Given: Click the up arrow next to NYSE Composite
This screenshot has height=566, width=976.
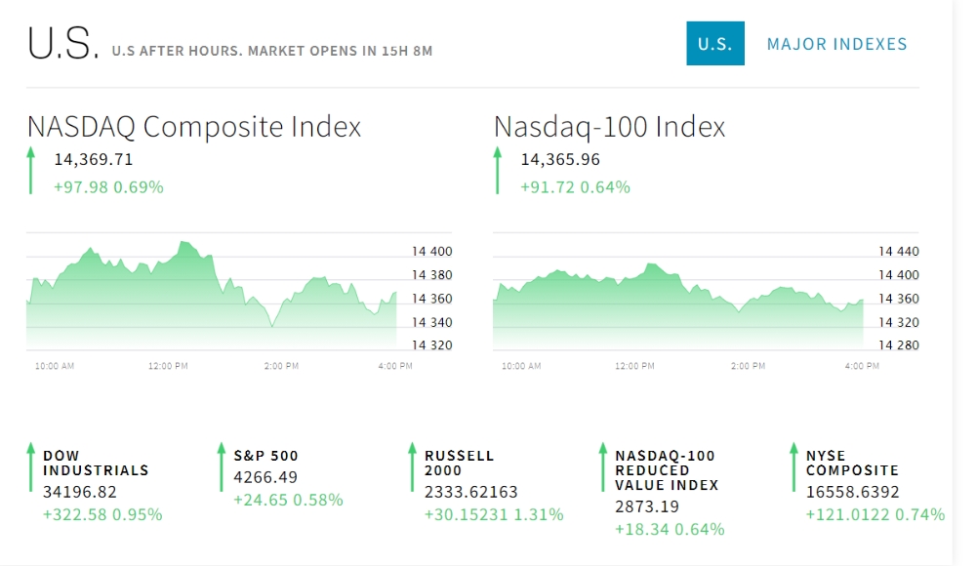Looking at the screenshot, I should 793,467.
